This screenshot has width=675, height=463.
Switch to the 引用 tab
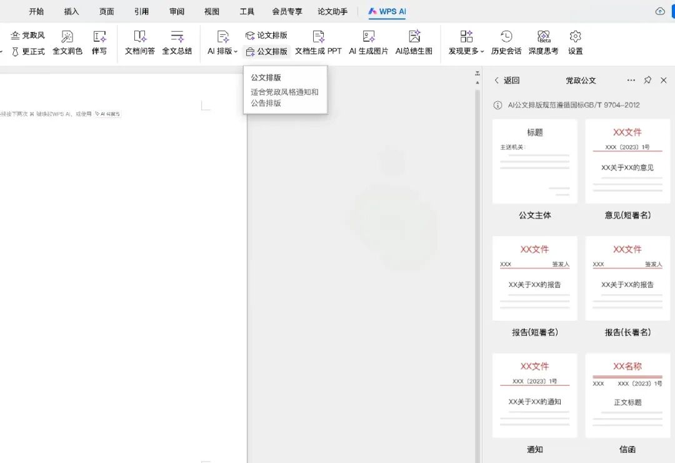click(142, 12)
